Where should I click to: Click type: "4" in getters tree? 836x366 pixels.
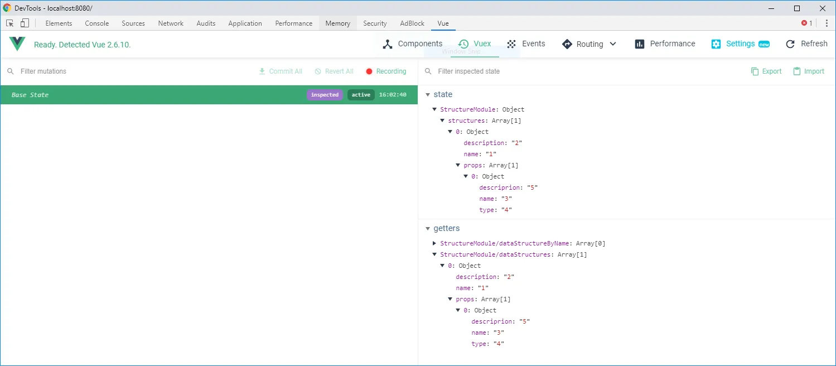coord(488,344)
